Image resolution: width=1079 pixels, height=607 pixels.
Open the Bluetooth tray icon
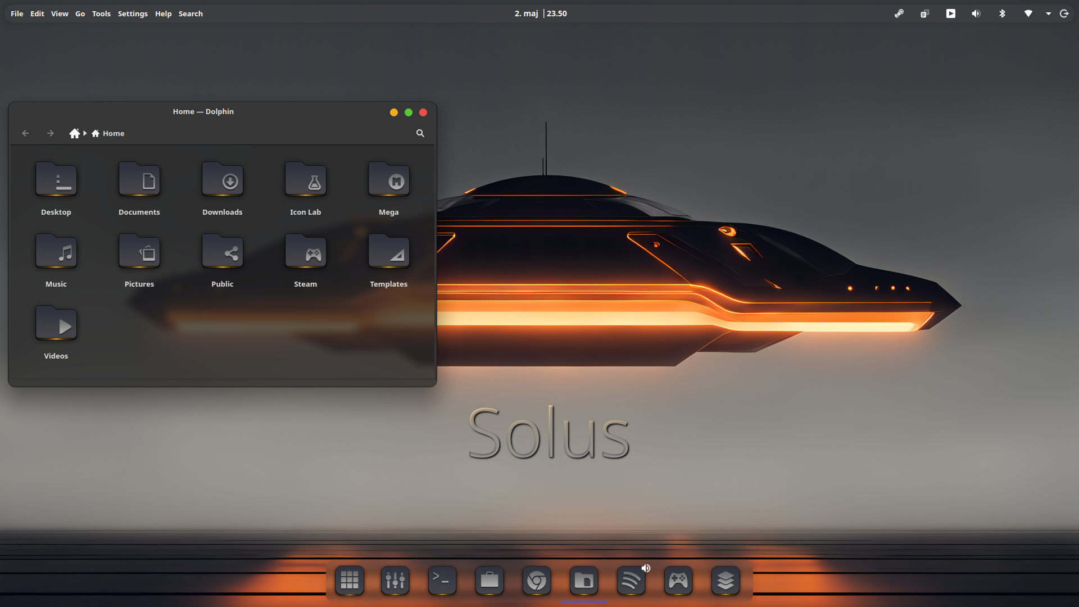(1002, 13)
